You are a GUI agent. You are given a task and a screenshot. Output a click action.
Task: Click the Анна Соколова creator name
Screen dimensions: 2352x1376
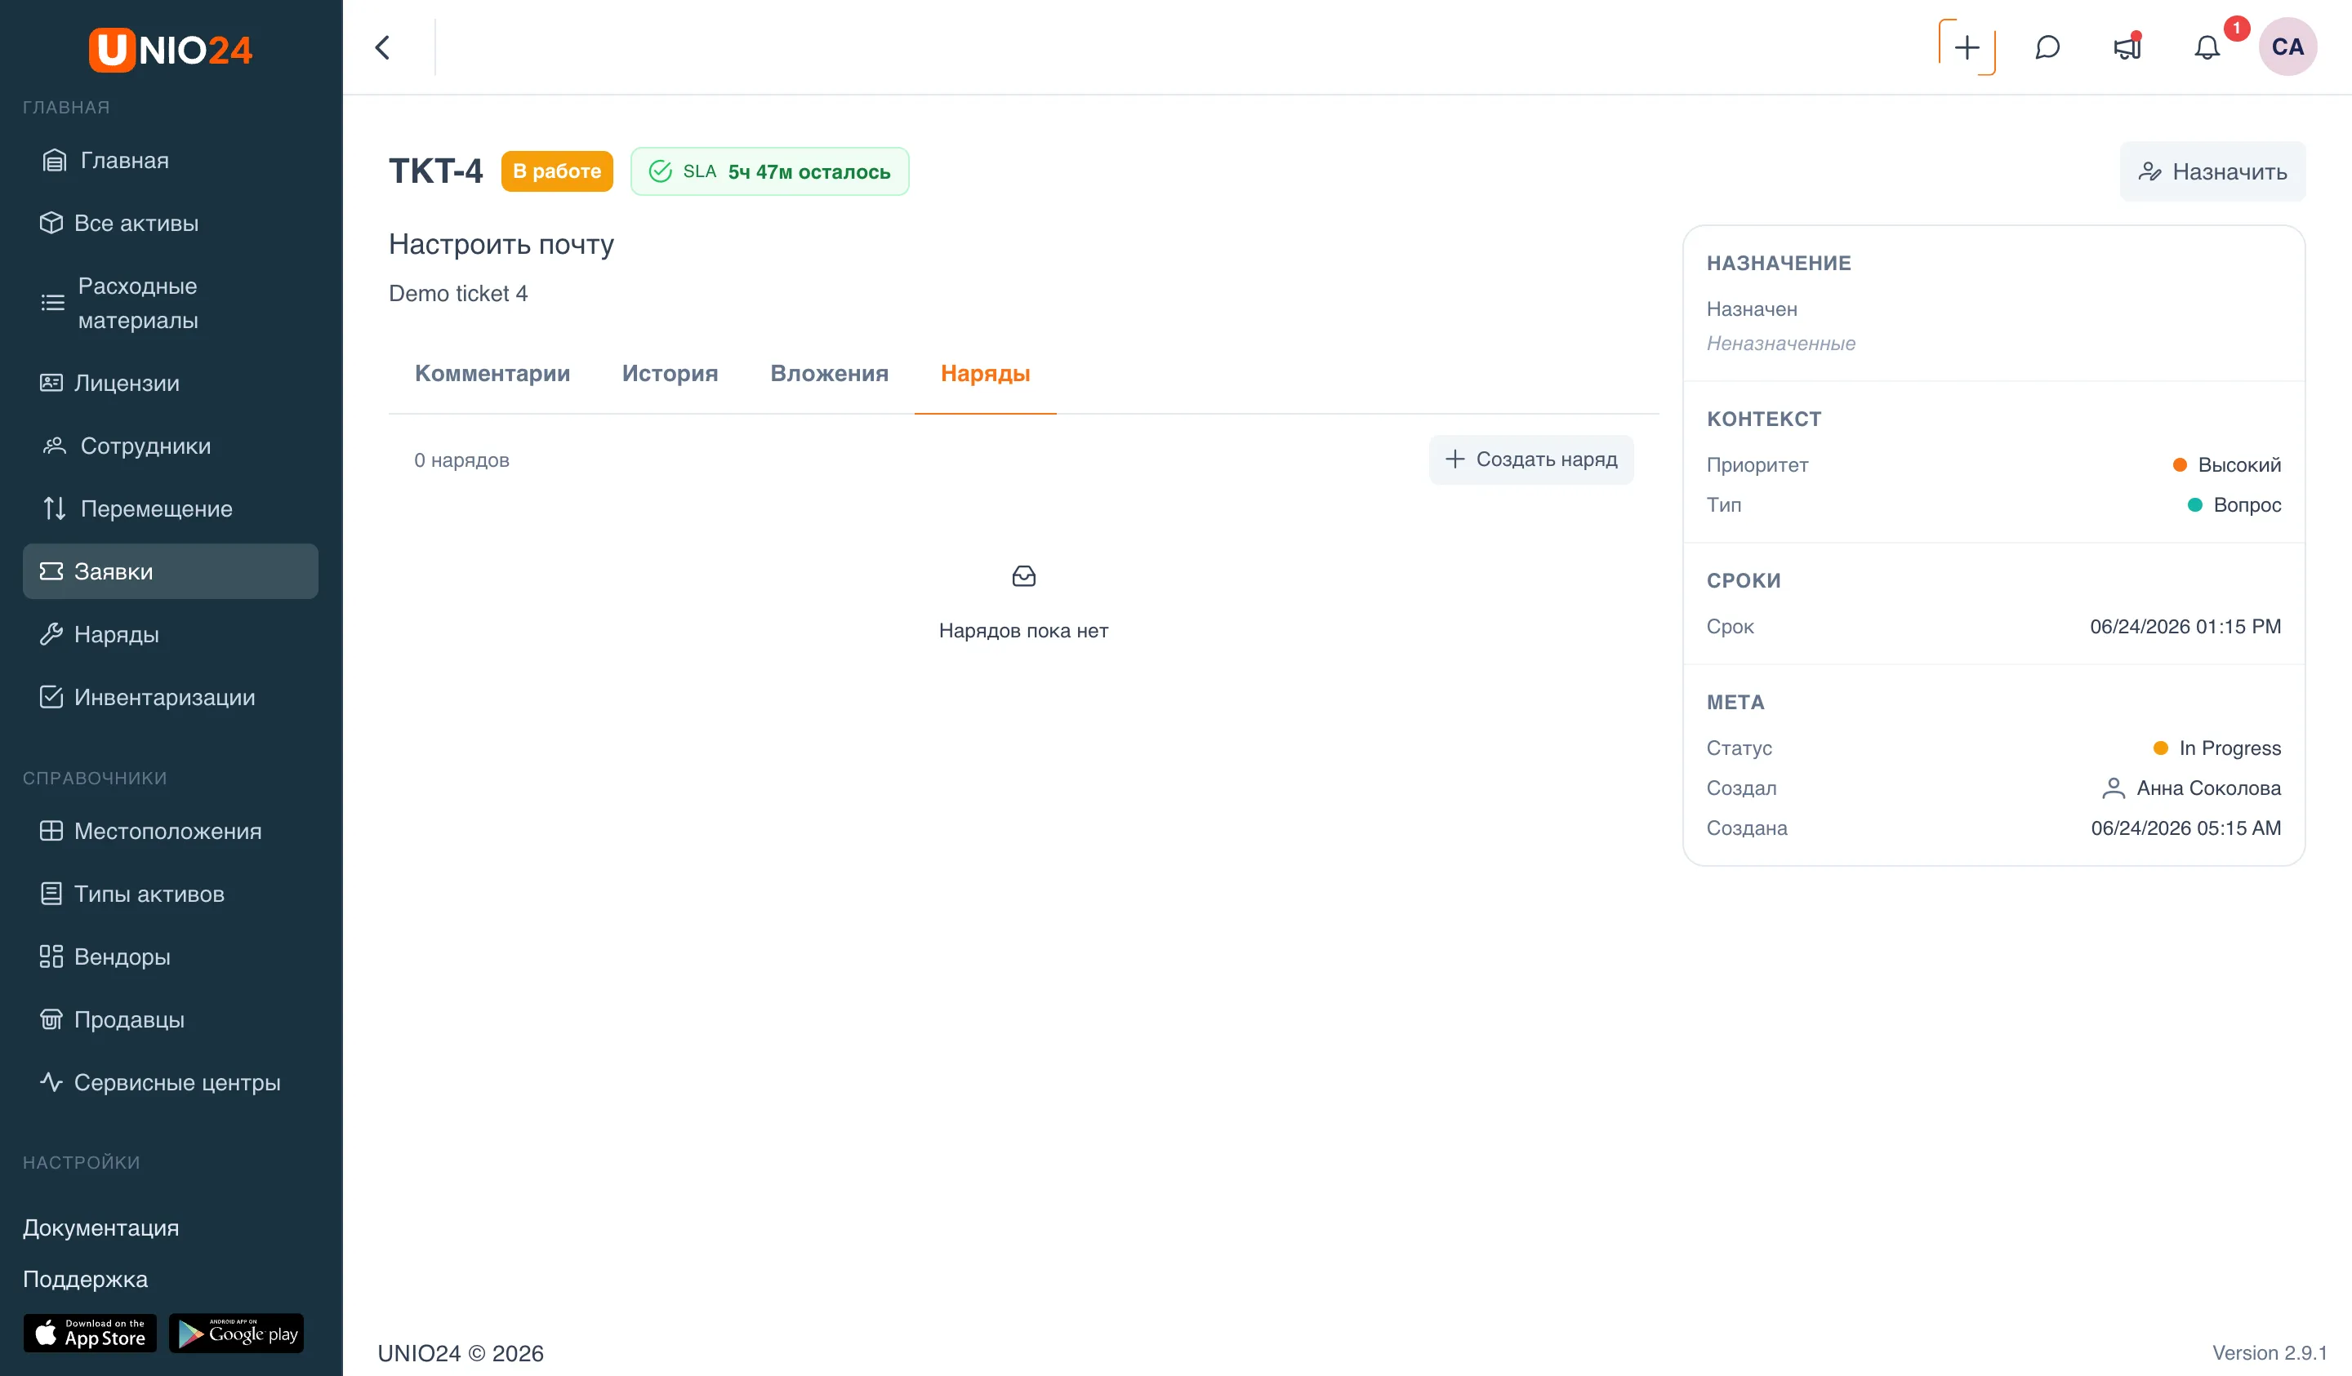pos(2208,788)
